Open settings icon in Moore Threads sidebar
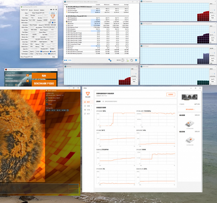 (x=85, y=106)
